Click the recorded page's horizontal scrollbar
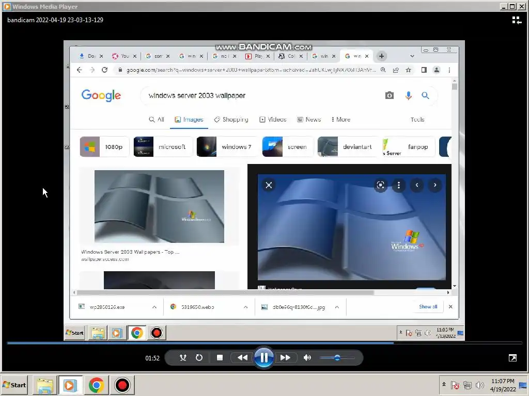The width and height of the screenshot is (529, 396). [225, 292]
